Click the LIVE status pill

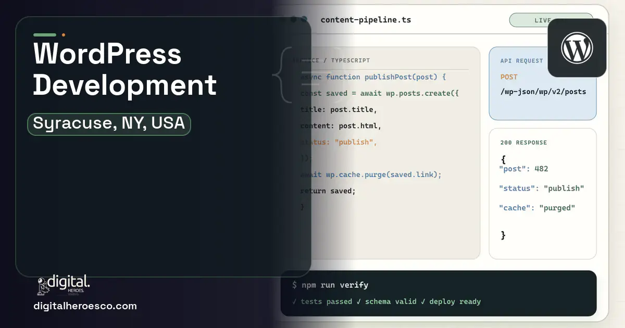[551, 20]
